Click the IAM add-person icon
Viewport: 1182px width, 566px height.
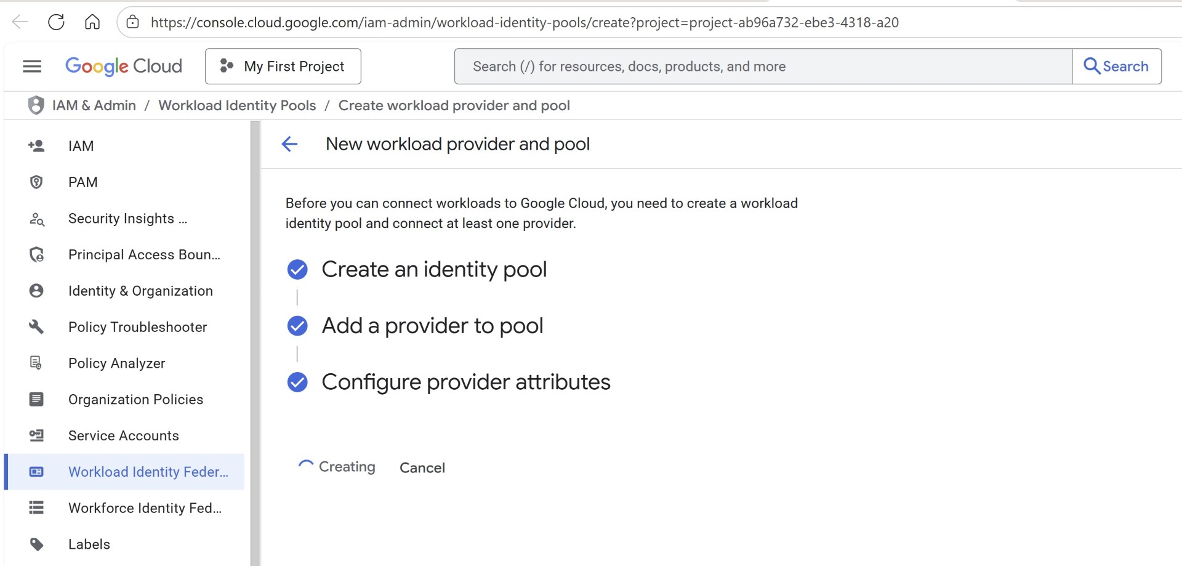click(x=36, y=146)
